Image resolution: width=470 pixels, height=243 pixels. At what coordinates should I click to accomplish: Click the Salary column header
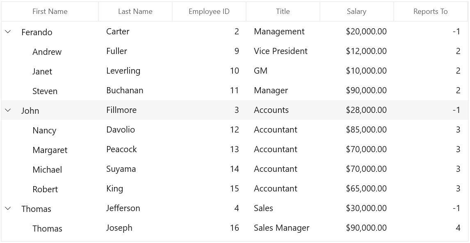[x=356, y=11]
